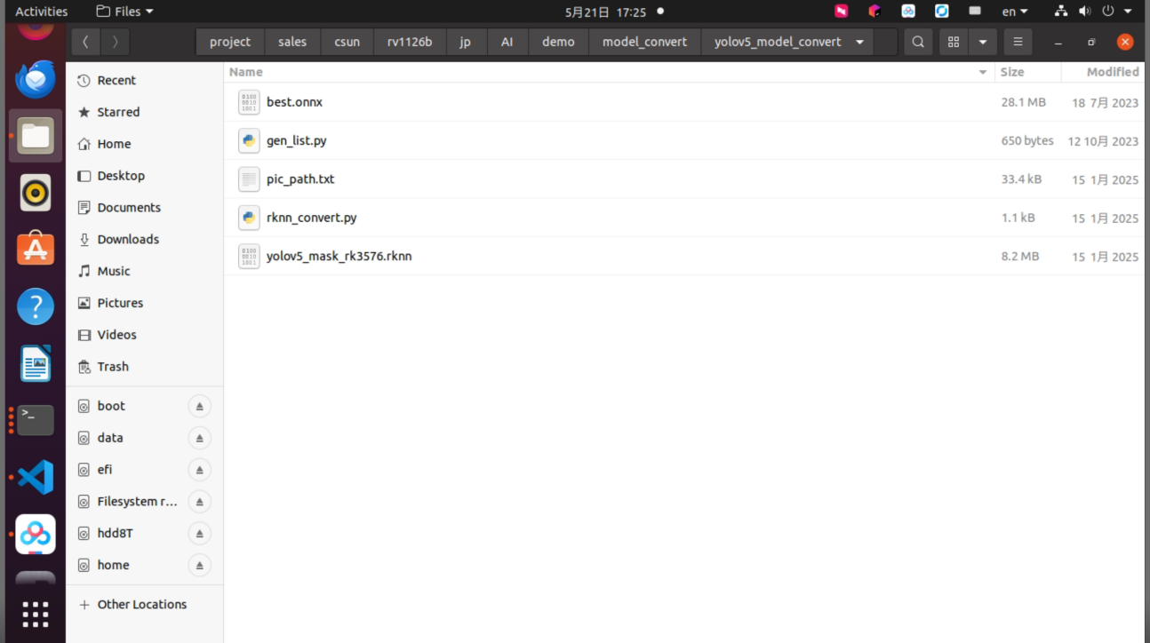The image size is (1150, 643).
Task: Eject the hdd8T drive
Action: coord(199,534)
